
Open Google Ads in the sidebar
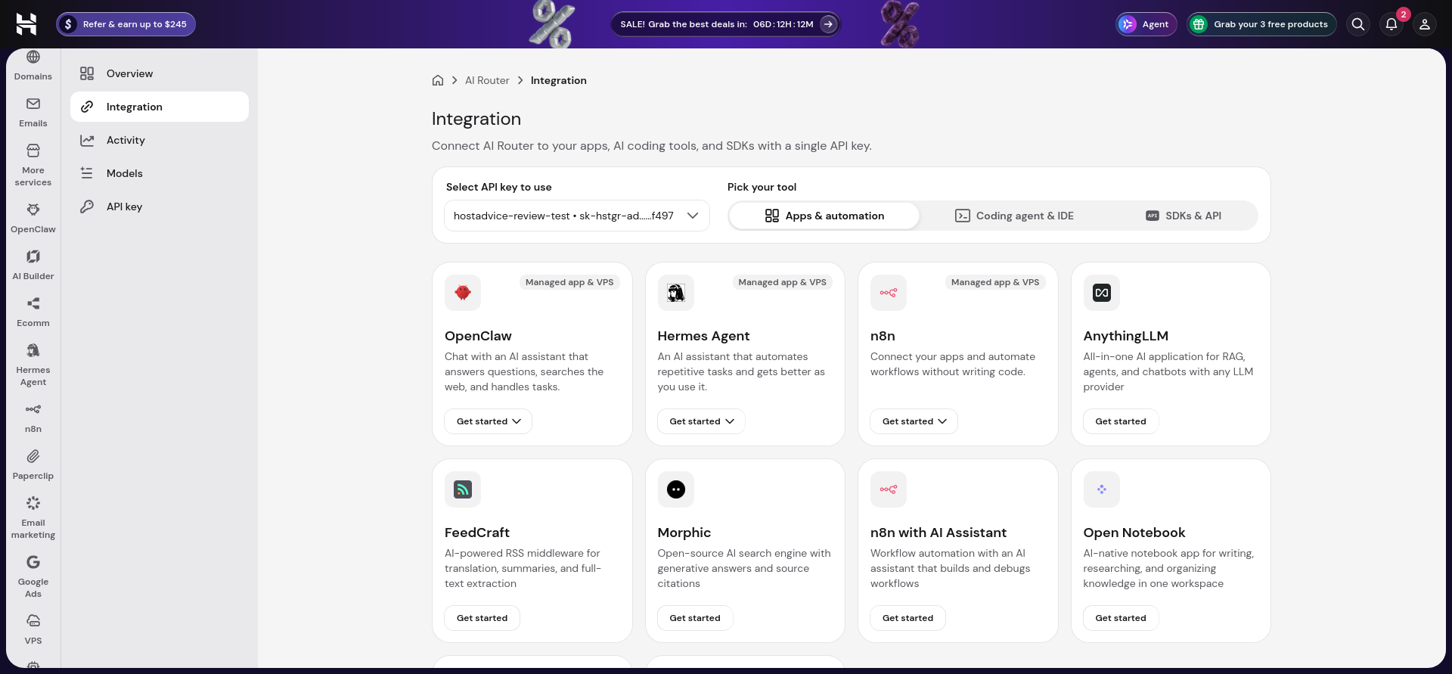[33, 577]
